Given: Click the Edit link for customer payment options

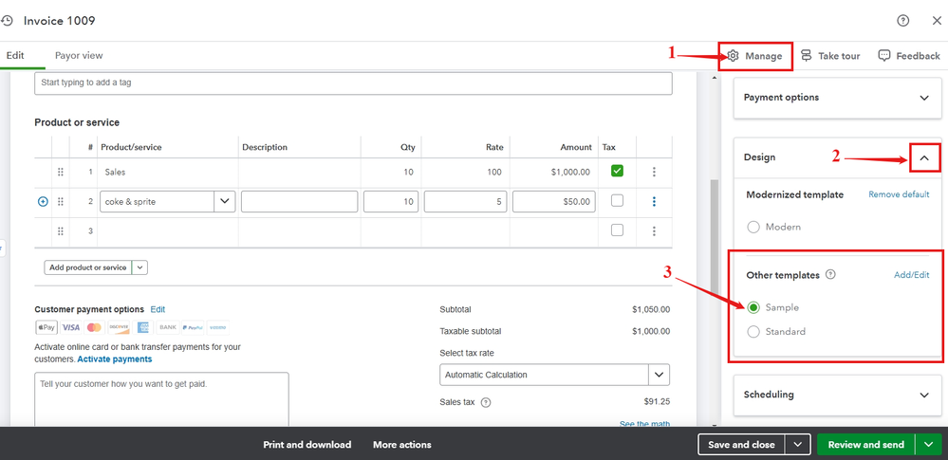Looking at the screenshot, I should tap(158, 309).
